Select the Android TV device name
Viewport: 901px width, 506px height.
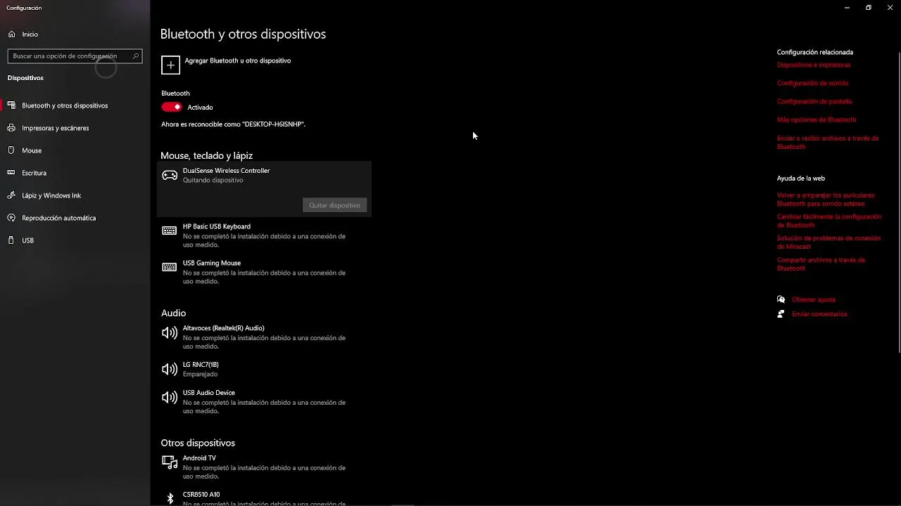pyautogui.click(x=199, y=458)
